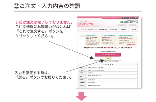Viewport: 156px width, 102px height.
Task: Open the よくあるご質問 navigation tab
Action: point(113,29)
